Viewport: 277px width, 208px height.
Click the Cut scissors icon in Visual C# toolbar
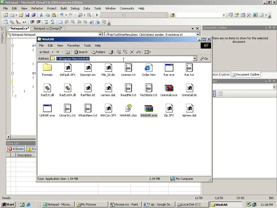click(41, 15)
